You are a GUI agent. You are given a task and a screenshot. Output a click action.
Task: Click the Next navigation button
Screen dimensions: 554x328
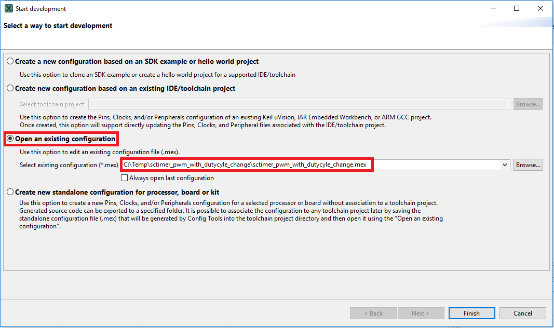(421, 313)
